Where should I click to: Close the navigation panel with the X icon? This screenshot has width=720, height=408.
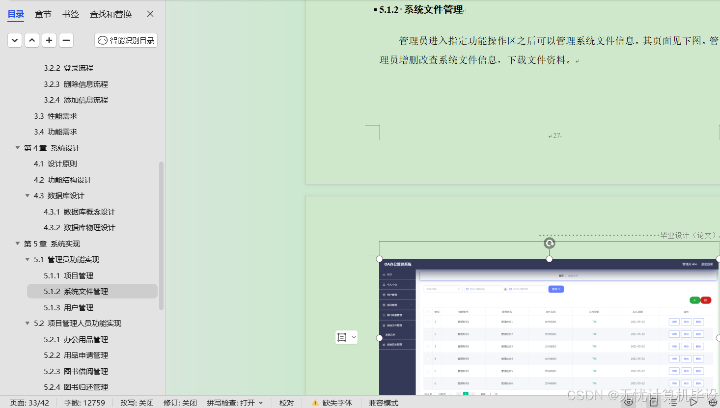pos(150,14)
